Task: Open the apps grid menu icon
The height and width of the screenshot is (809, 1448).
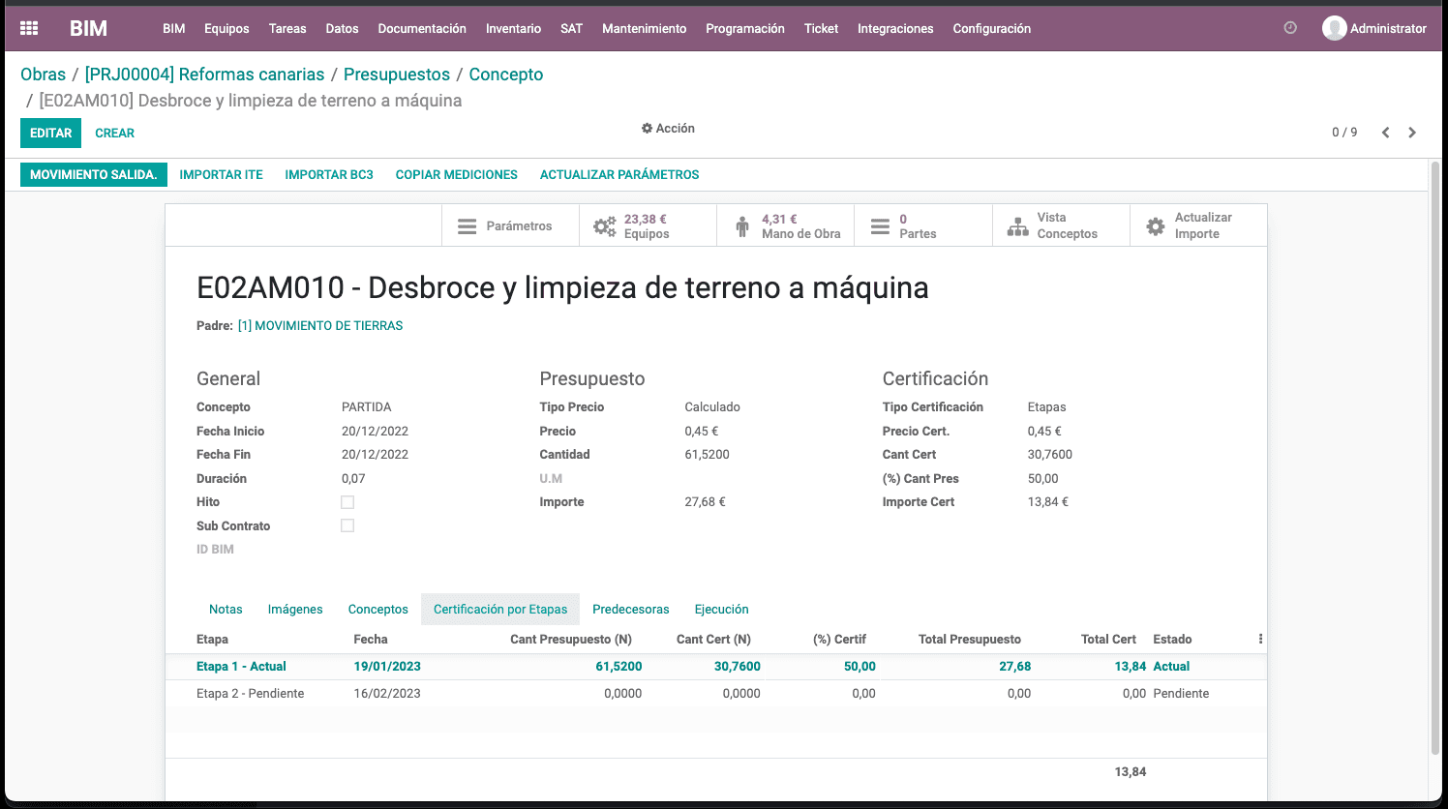Action: pos(29,28)
